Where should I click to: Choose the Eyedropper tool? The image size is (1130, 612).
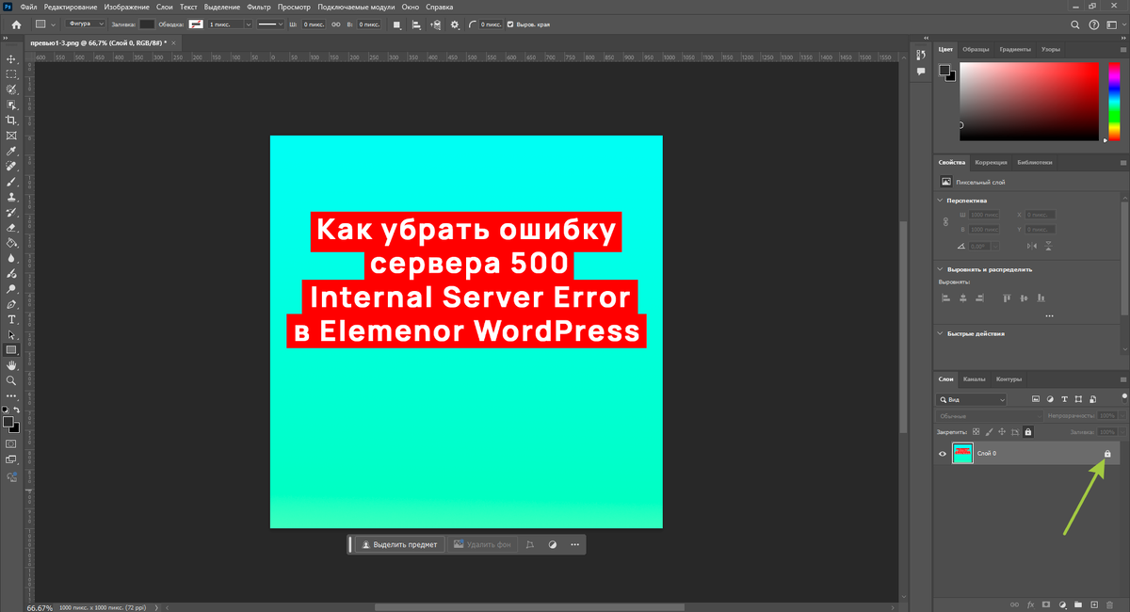pyautogui.click(x=12, y=149)
